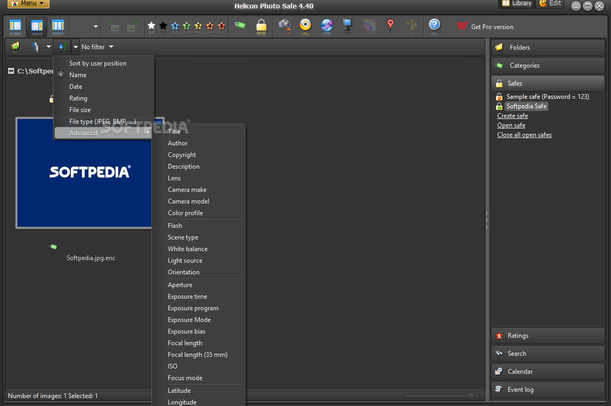Expand the Categories panel
This screenshot has width=611, height=406.
pyautogui.click(x=548, y=66)
